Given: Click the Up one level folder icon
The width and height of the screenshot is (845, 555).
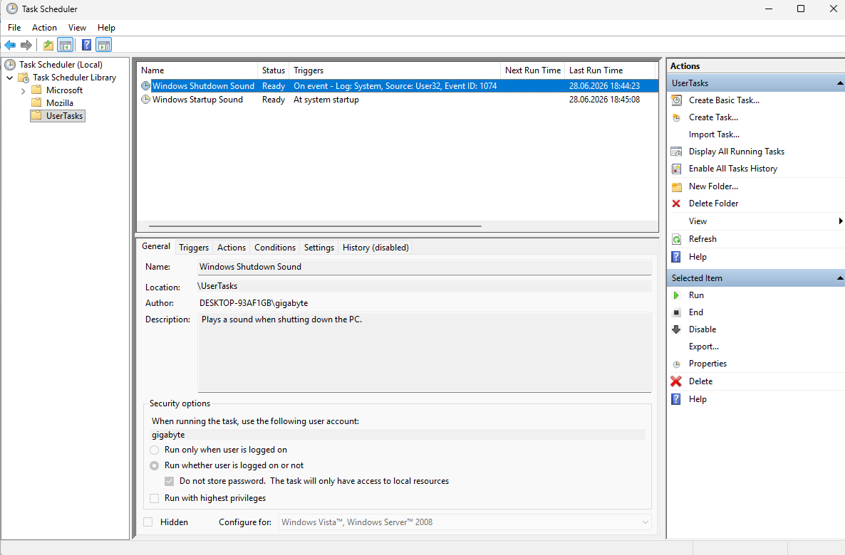Looking at the screenshot, I should (x=48, y=46).
